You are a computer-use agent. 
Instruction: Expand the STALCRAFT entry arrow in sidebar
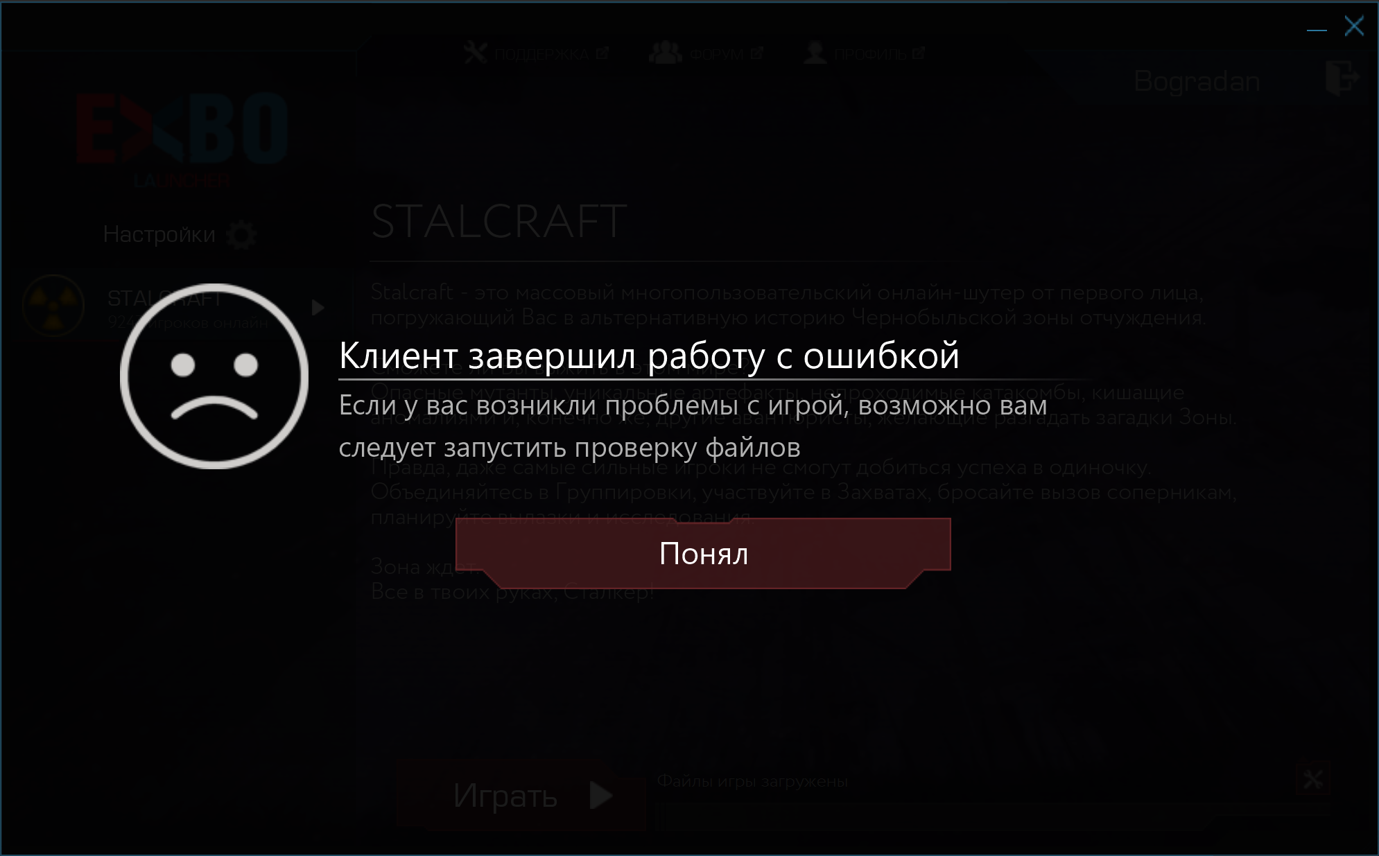coord(318,307)
